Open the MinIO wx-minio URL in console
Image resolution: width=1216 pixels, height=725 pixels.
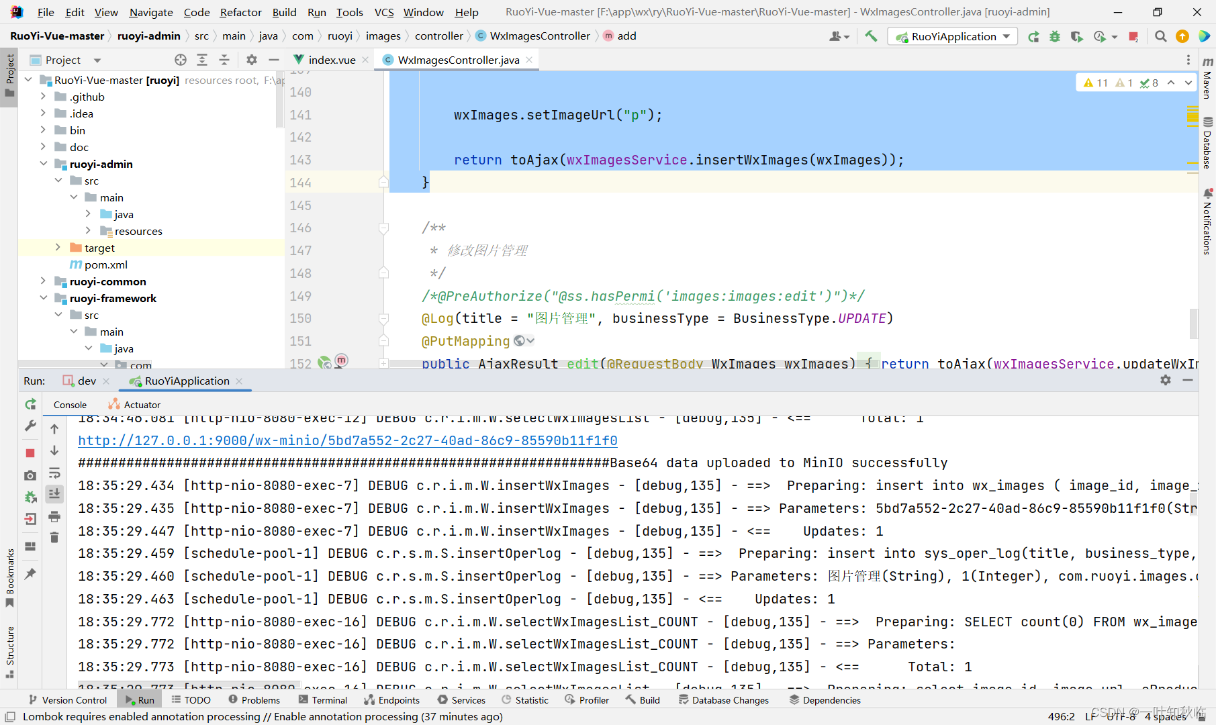coord(348,440)
